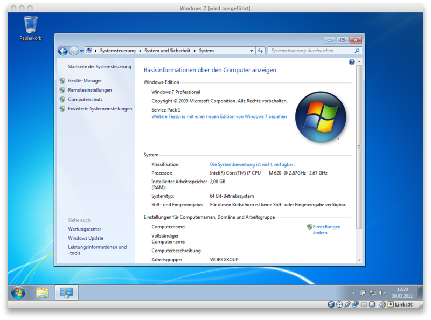This screenshot has width=431, height=320.
Task: Refresh the address bar
Action: [x=260, y=51]
